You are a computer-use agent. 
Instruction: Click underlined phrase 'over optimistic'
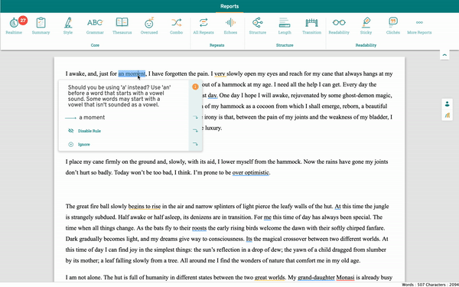[x=251, y=172]
